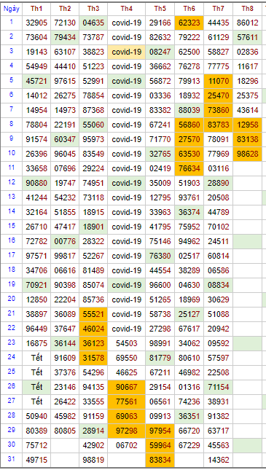
Task: Select the cell 57611
Action: click(247, 37)
